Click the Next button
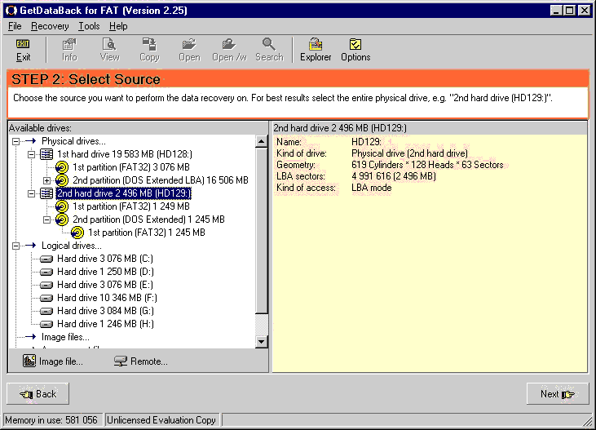The image size is (596, 430). (x=558, y=394)
